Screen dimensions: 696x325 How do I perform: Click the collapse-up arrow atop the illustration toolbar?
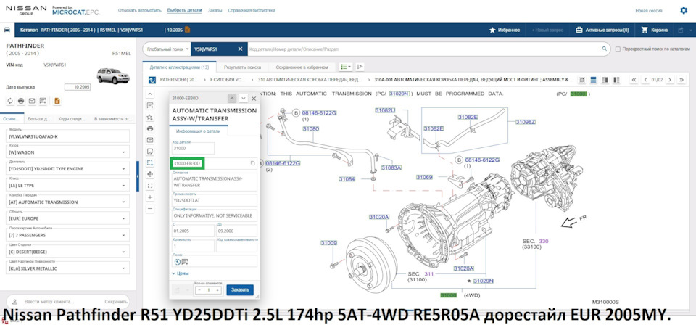(150, 94)
